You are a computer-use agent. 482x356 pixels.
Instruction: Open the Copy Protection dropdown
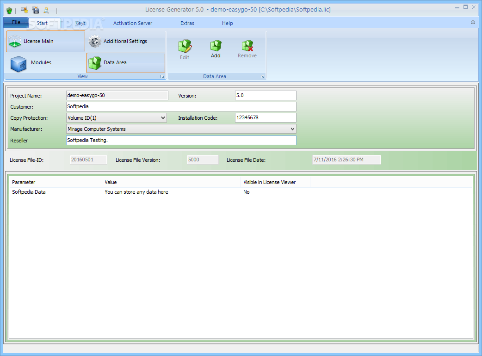pos(117,117)
